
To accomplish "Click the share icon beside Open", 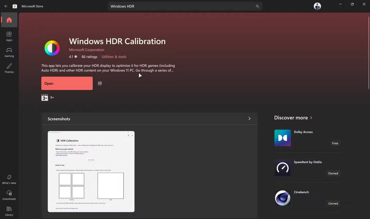I will click(100, 83).
